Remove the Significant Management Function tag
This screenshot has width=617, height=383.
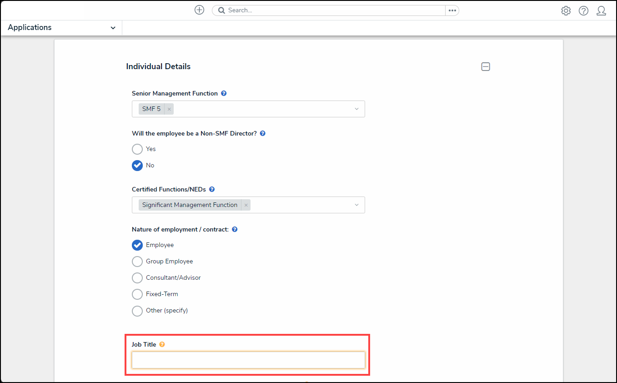click(x=246, y=205)
